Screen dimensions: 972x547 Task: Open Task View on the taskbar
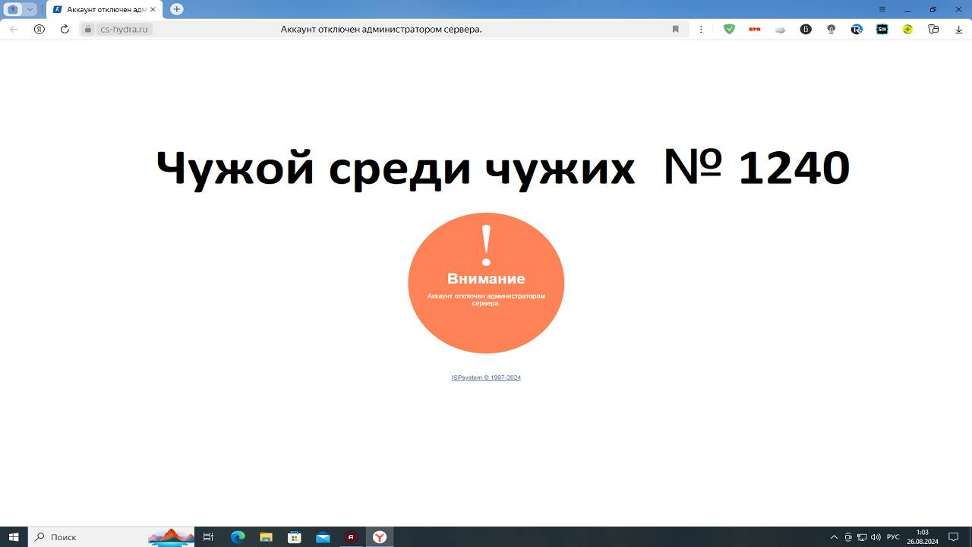pos(208,537)
